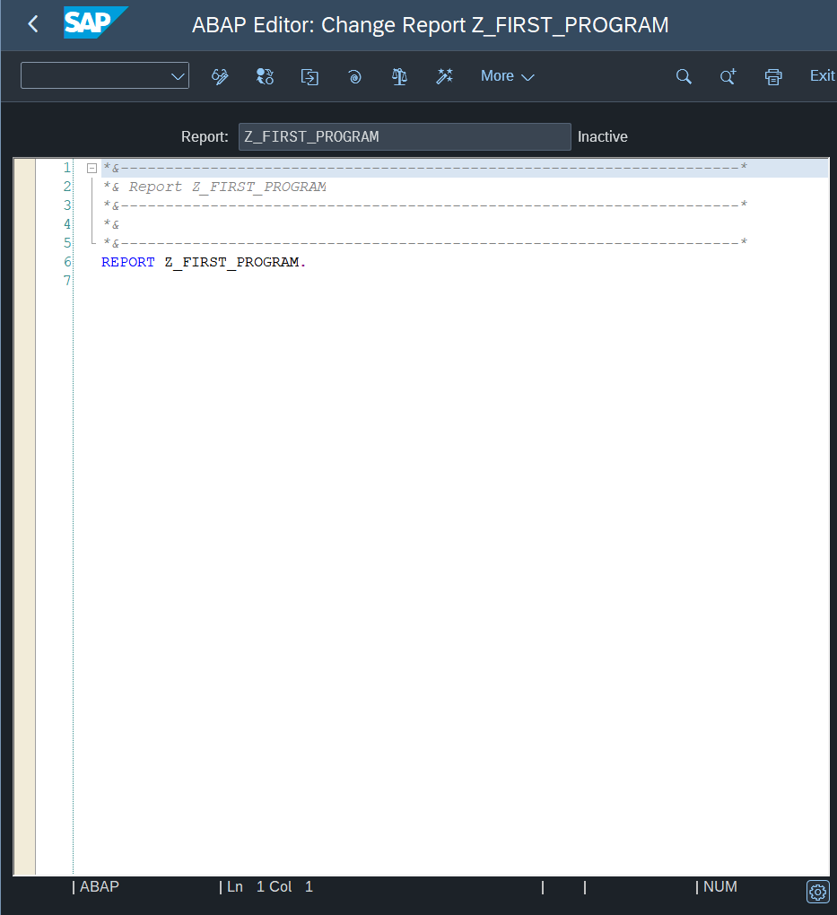Viewport: 837px width, 915px height.
Task: Click the Report name input field
Action: coord(404,137)
